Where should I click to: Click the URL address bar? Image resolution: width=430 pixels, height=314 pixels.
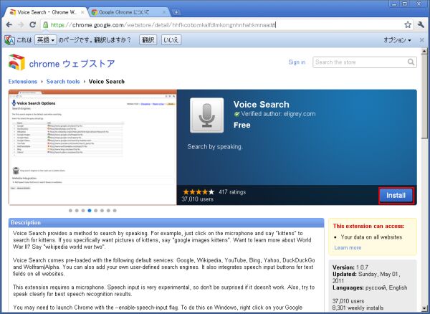pos(225,25)
